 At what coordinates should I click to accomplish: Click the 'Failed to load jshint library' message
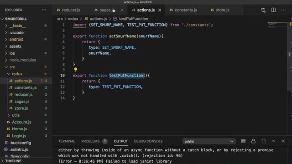(x=138, y=161)
